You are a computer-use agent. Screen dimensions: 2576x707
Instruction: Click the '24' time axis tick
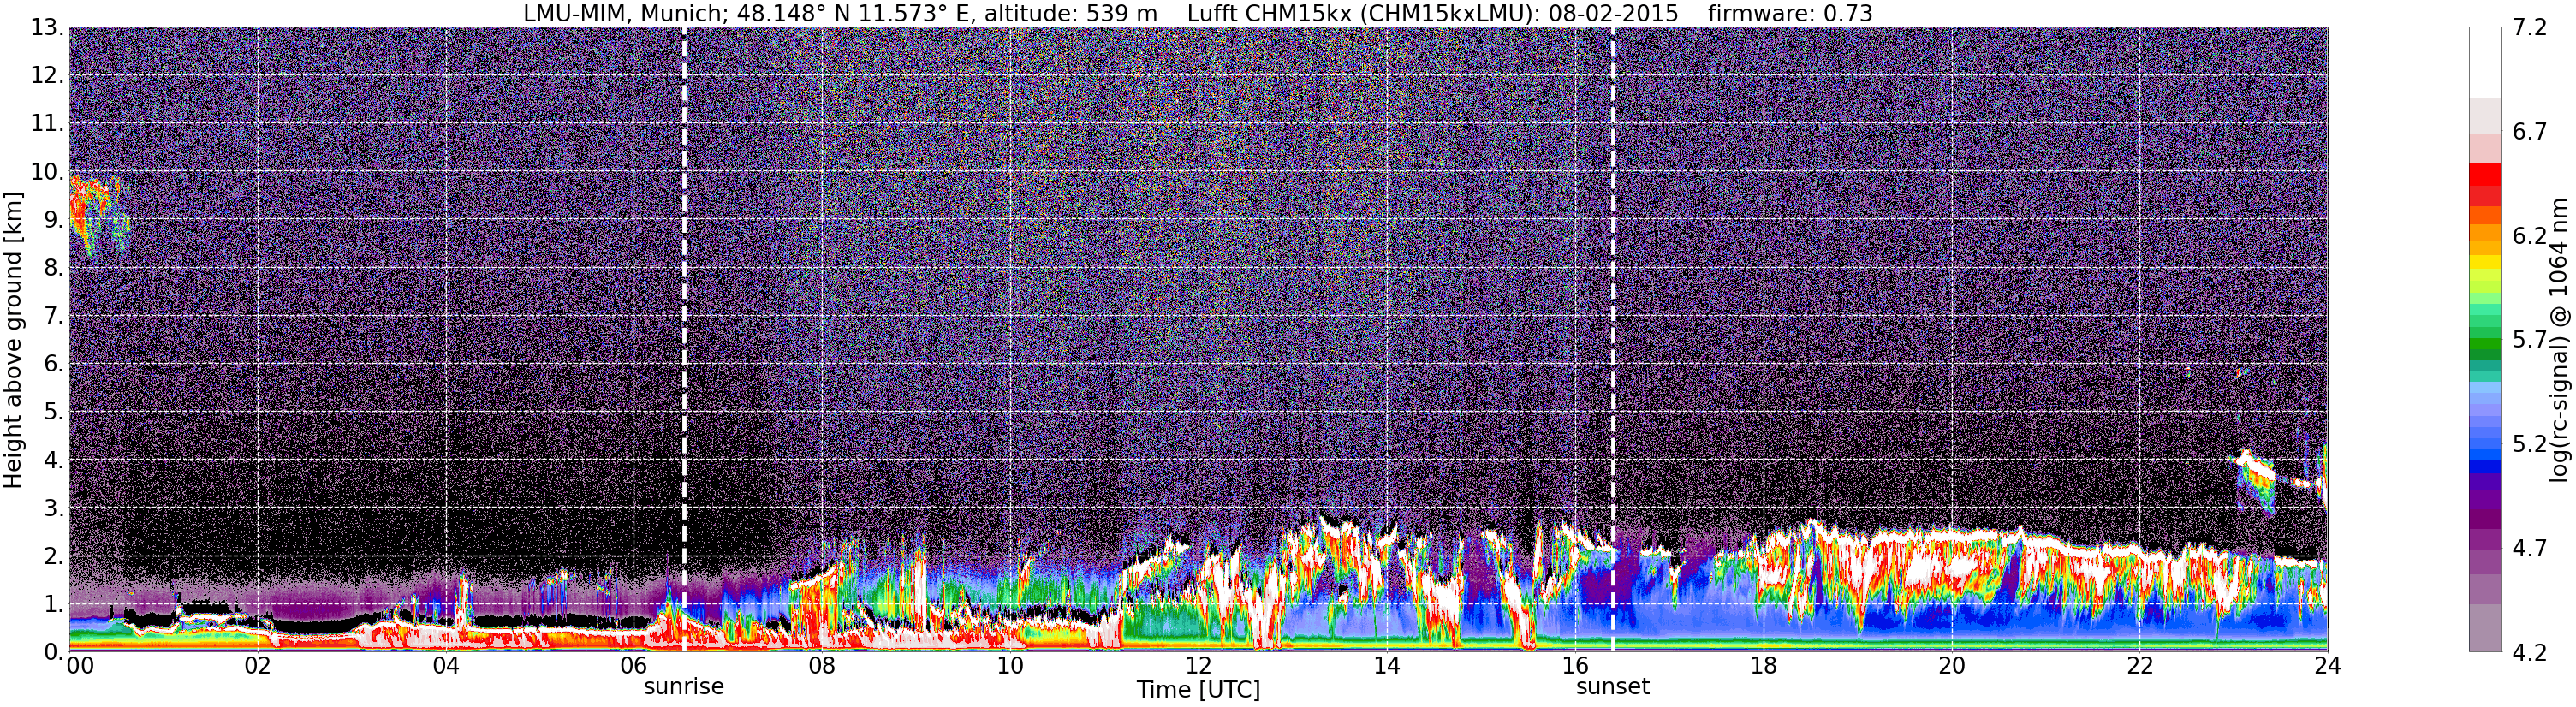click(2327, 666)
